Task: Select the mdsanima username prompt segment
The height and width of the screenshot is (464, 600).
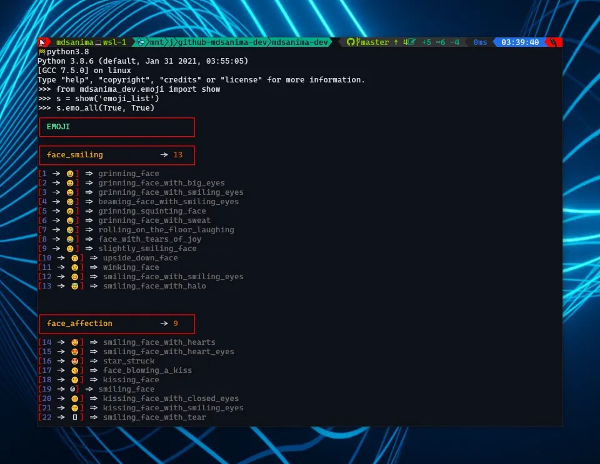Action: coord(74,42)
